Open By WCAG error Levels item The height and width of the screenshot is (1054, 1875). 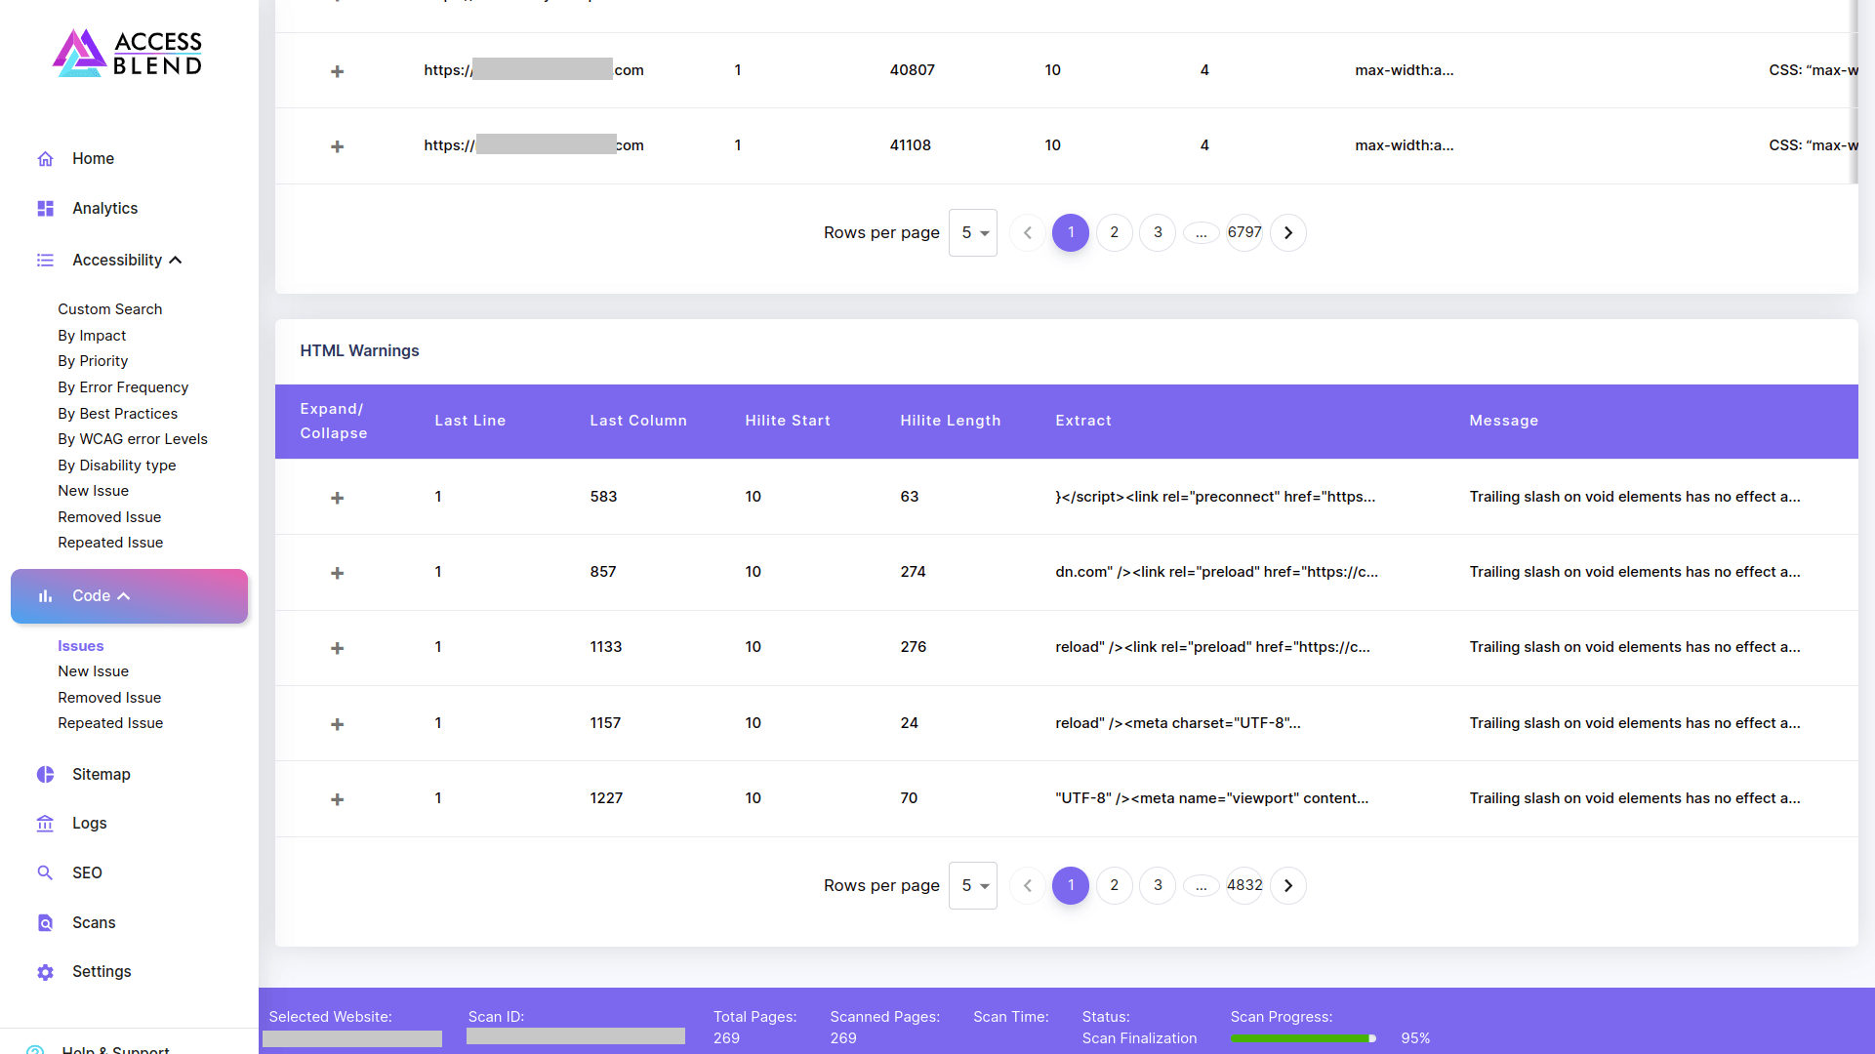click(x=133, y=439)
